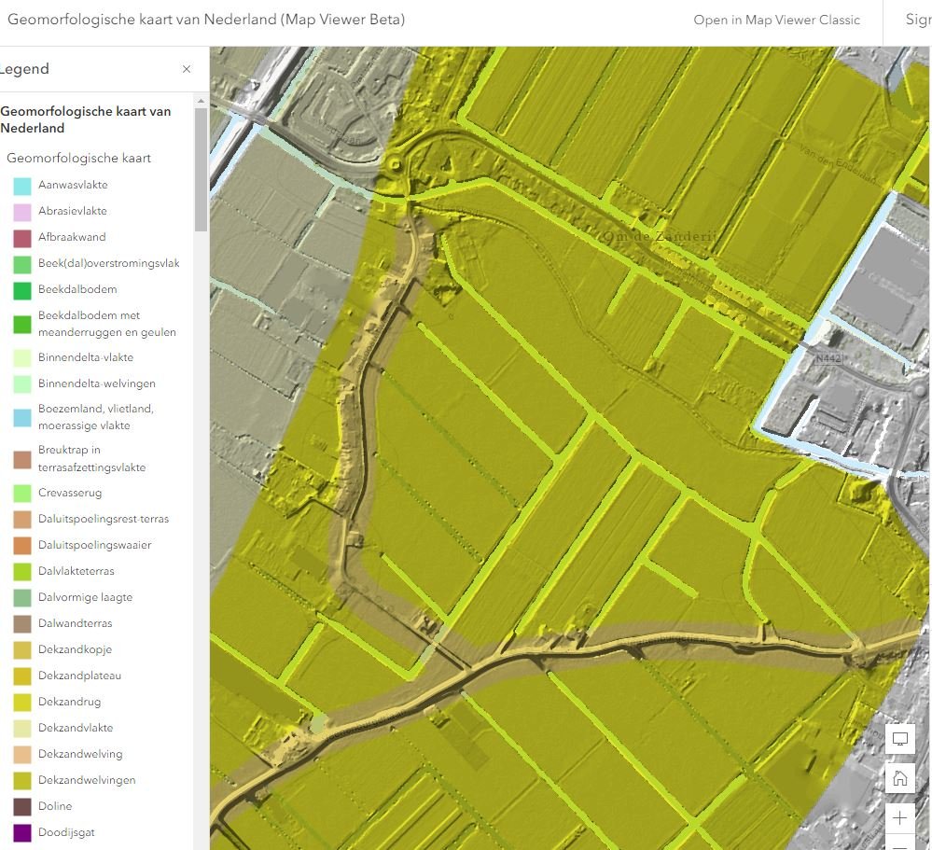Reset map to home extent
932x850 pixels.
click(900, 778)
